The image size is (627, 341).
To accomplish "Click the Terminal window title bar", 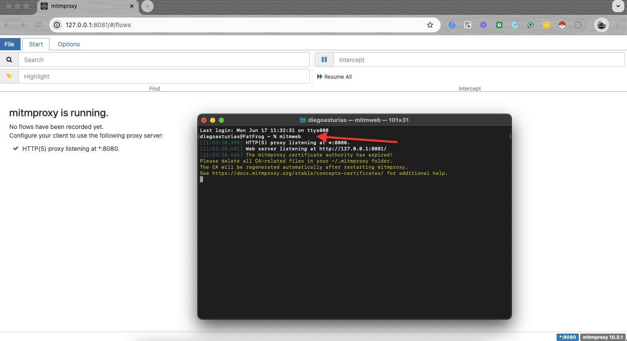I will point(354,120).
